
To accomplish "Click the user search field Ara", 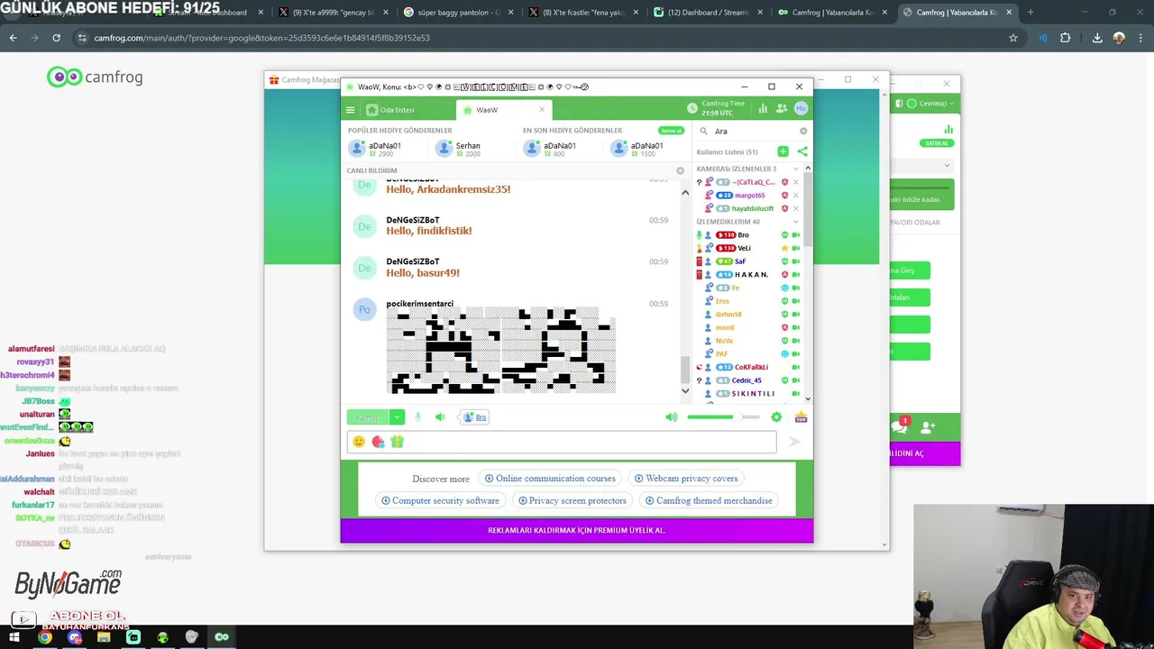I will click(753, 131).
